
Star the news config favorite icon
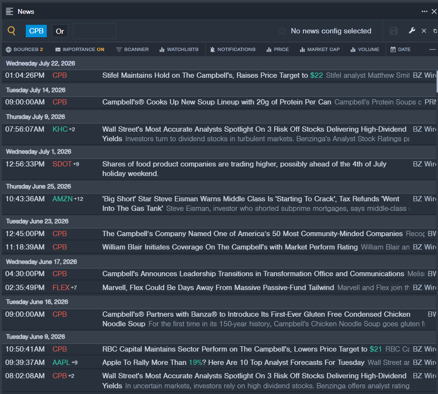coord(282,31)
